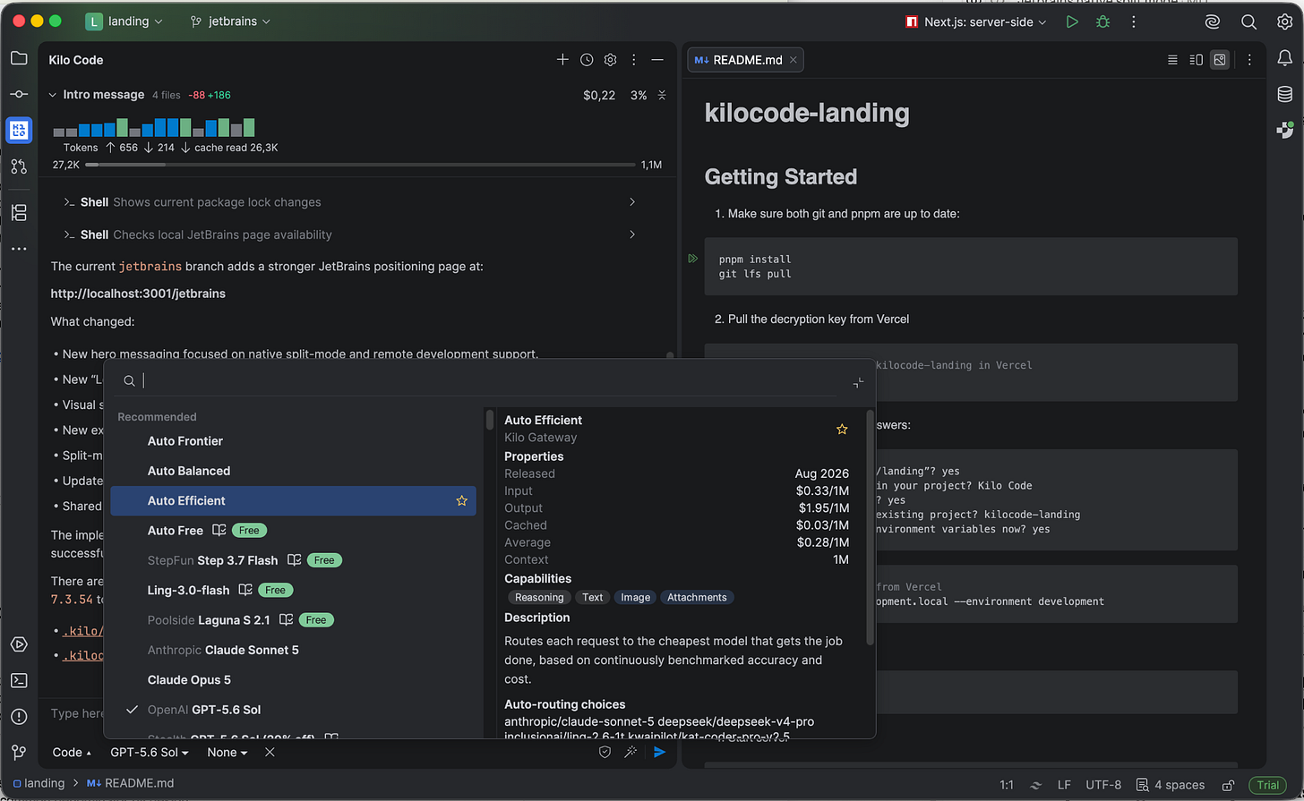
Task: Toggle the file read-only lock
Action: click(1230, 785)
